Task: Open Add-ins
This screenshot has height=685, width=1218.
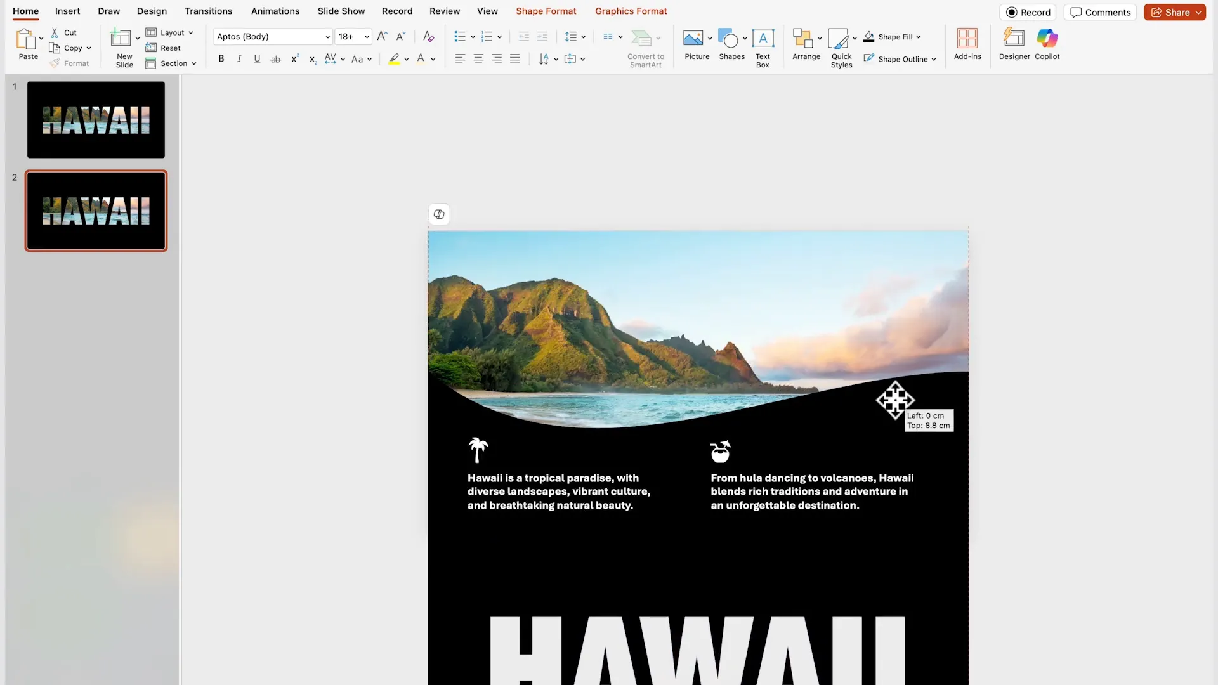Action: pos(967,44)
